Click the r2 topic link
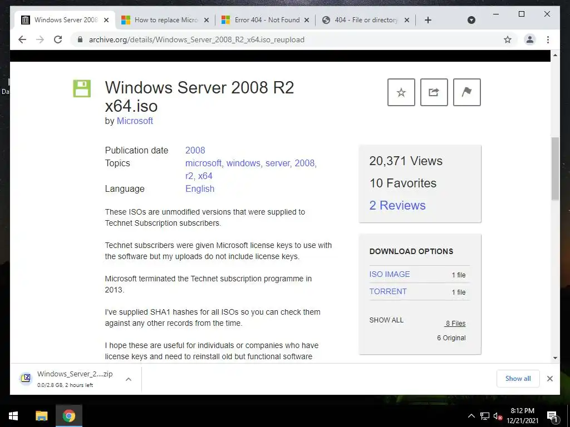The image size is (570, 427). click(189, 176)
